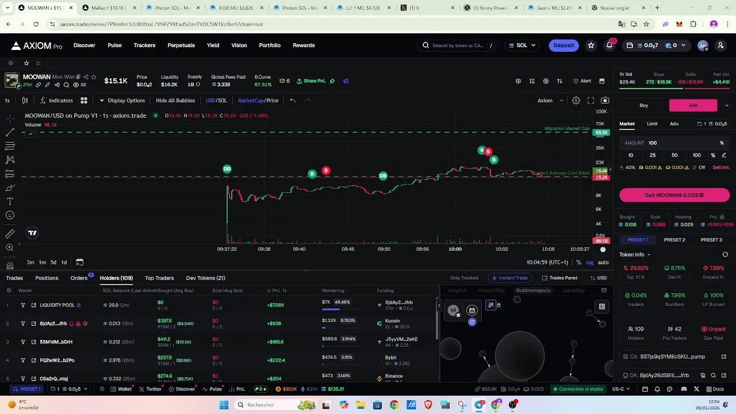Click the megaphone icon beside Share PnL
Image resolution: width=736 pixels, height=414 pixels.
[346, 81]
